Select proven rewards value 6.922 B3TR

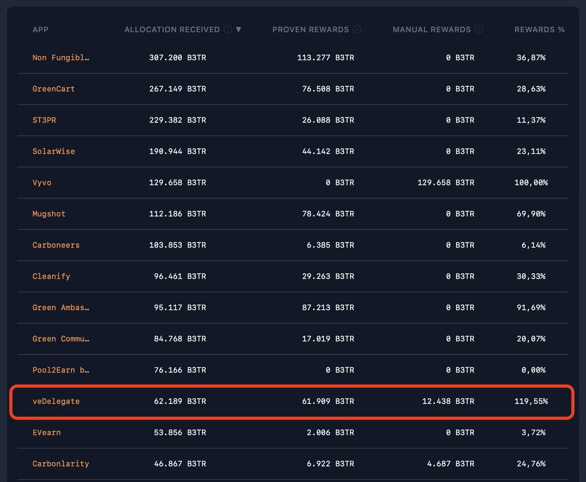pyautogui.click(x=331, y=463)
